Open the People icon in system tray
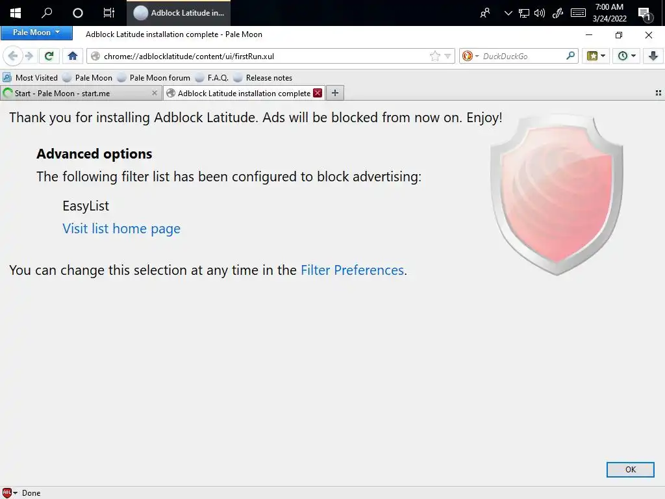 pyautogui.click(x=484, y=13)
